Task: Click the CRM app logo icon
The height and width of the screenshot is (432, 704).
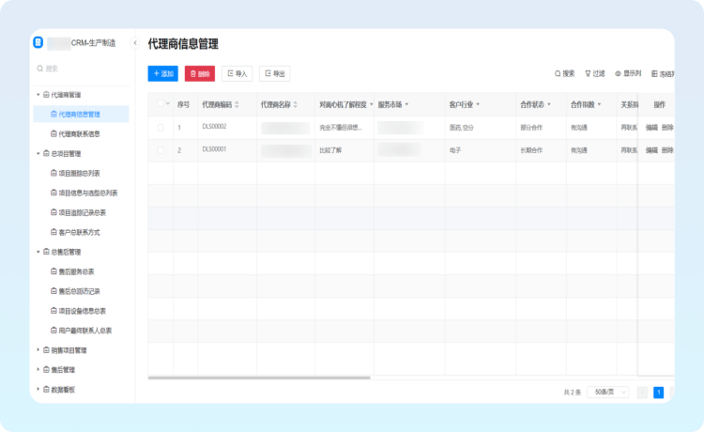Action: coord(38,42)
